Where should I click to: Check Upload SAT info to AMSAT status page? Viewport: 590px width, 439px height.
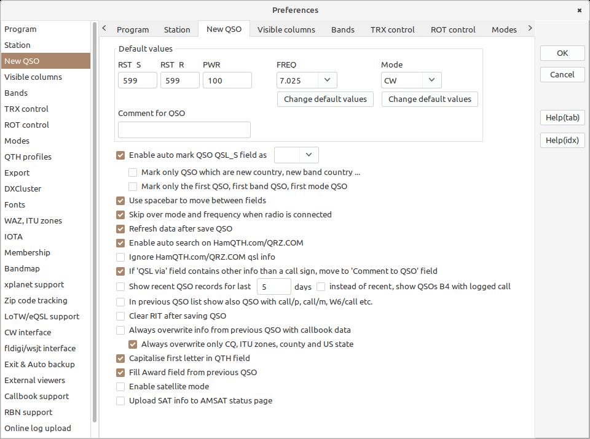[x=120, y=401]
